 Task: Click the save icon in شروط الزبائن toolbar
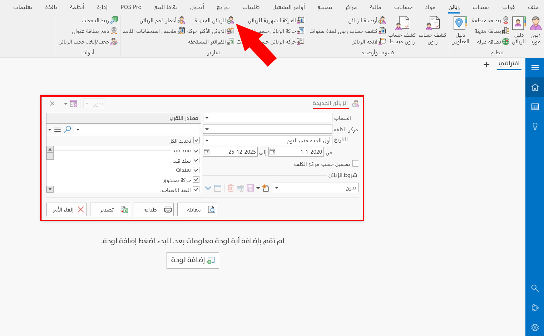coord(249,188)
